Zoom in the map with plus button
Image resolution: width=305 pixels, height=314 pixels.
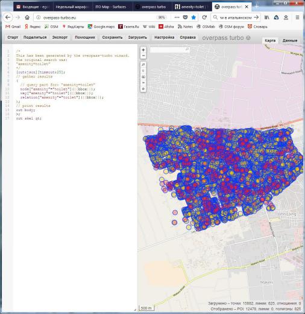[143, 50]
